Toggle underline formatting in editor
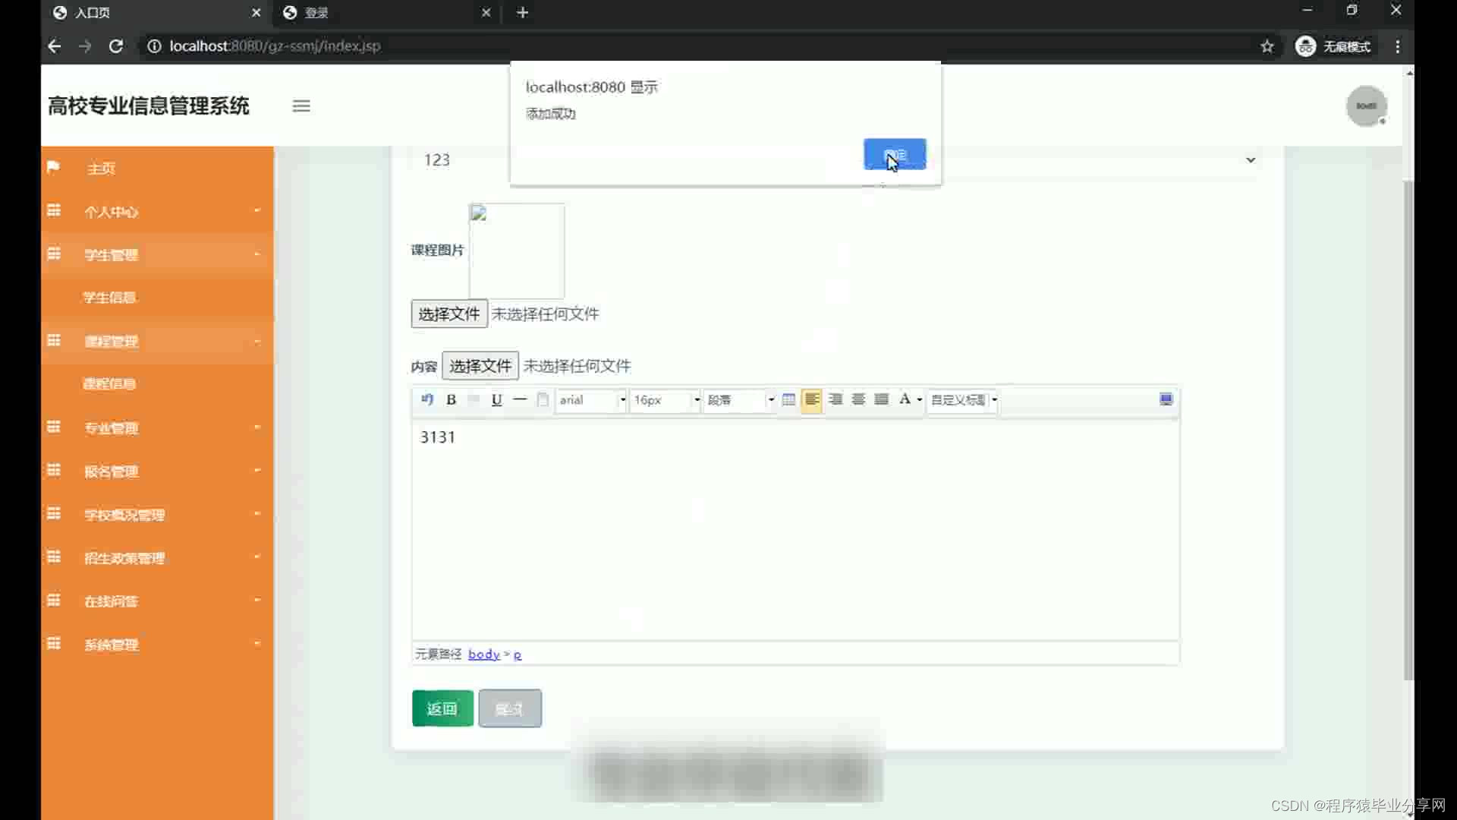The height and width of the screenshot is (820, 1457). 496,399
